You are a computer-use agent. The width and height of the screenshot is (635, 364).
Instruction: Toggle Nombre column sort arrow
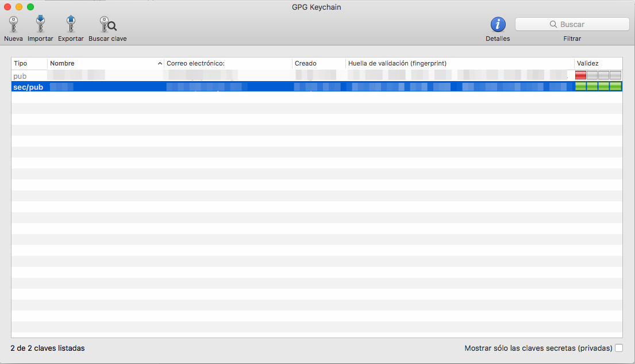tap(160, 64)
